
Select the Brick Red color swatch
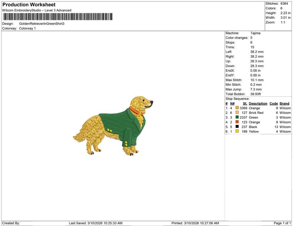tap(236, 113)
